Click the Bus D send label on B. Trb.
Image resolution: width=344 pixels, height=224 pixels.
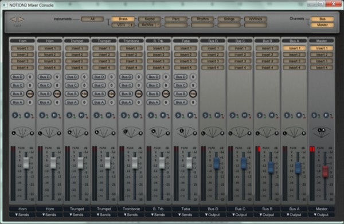tap(154, 77)
